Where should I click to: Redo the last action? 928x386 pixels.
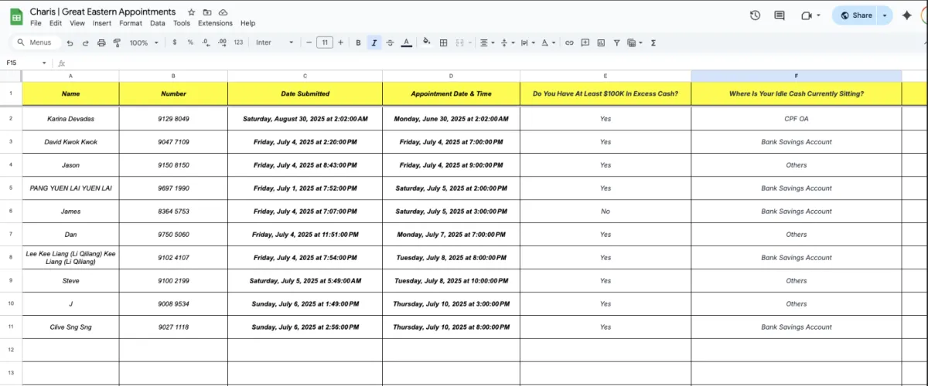[x=85, y=42]
